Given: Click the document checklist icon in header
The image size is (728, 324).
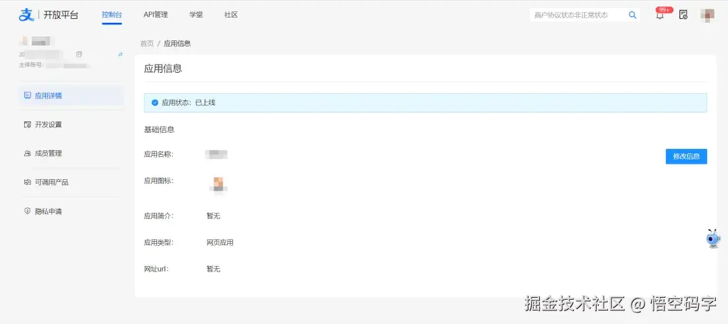Looking at the screenshot, I should [x=683, y=15].
